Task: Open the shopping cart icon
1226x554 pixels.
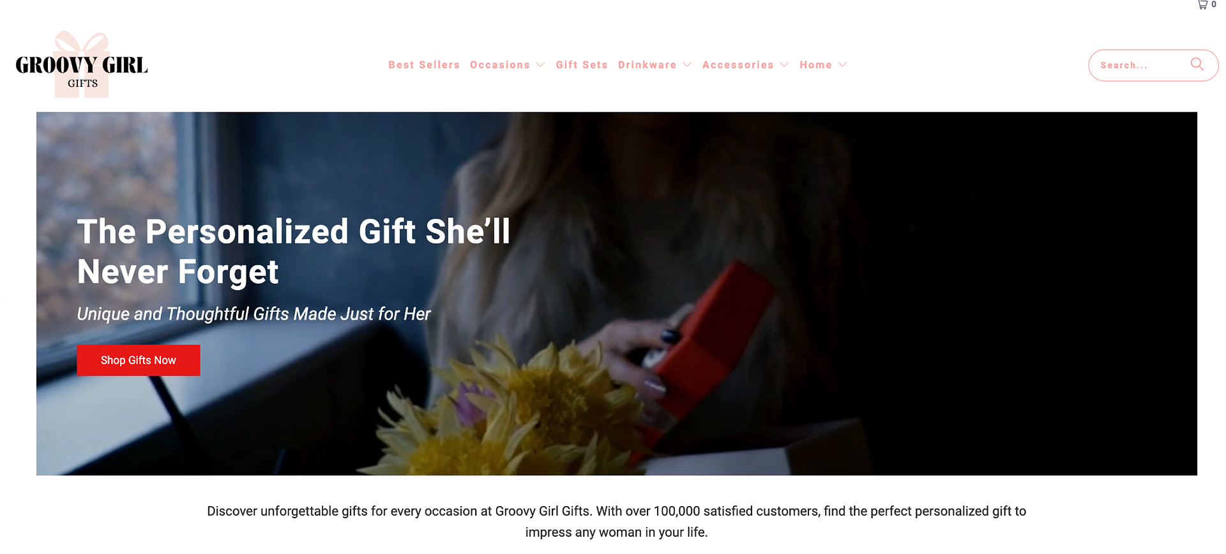Action: click(x=1202, y=4)
